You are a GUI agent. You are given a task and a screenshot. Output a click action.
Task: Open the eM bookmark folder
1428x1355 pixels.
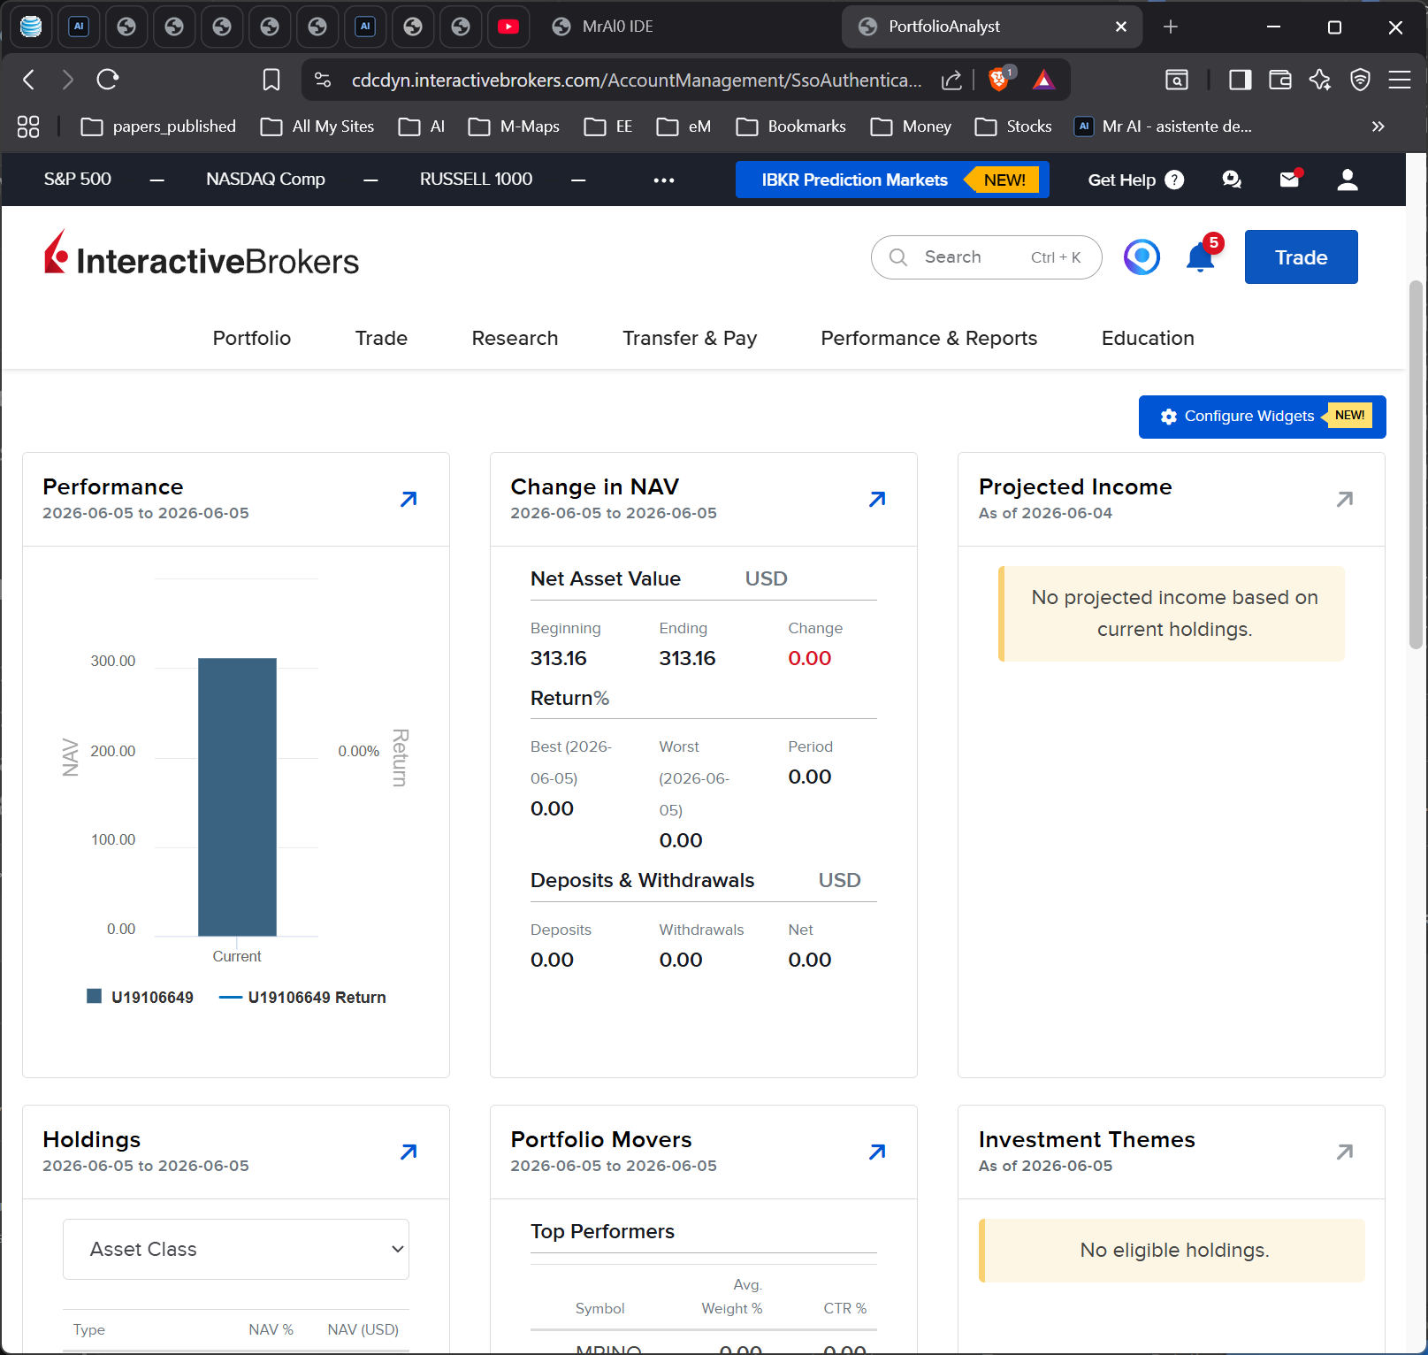[x=683, y=126]
